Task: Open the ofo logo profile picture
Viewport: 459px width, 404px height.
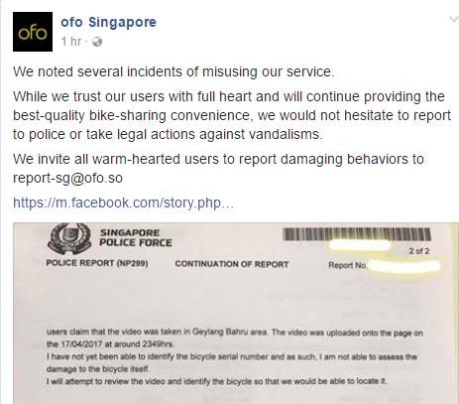Action: [x=33, y=32]
